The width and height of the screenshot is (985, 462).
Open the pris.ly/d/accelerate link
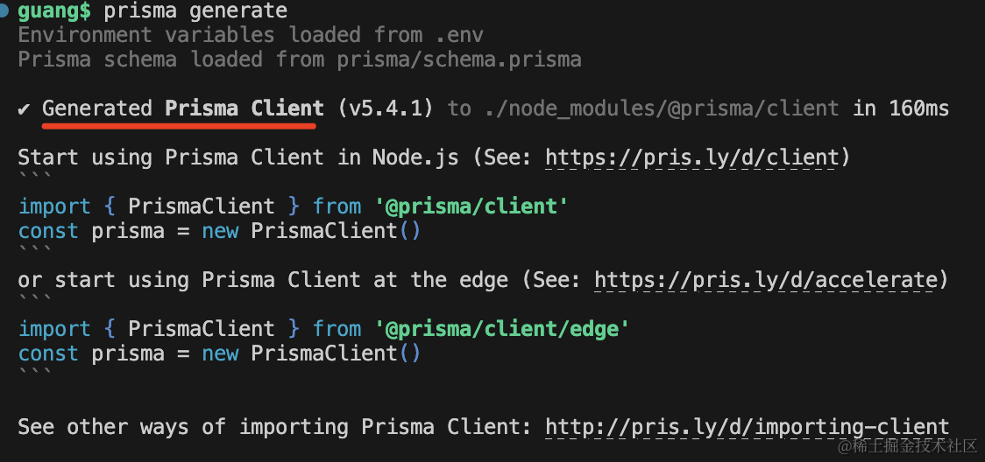[765, 280]
